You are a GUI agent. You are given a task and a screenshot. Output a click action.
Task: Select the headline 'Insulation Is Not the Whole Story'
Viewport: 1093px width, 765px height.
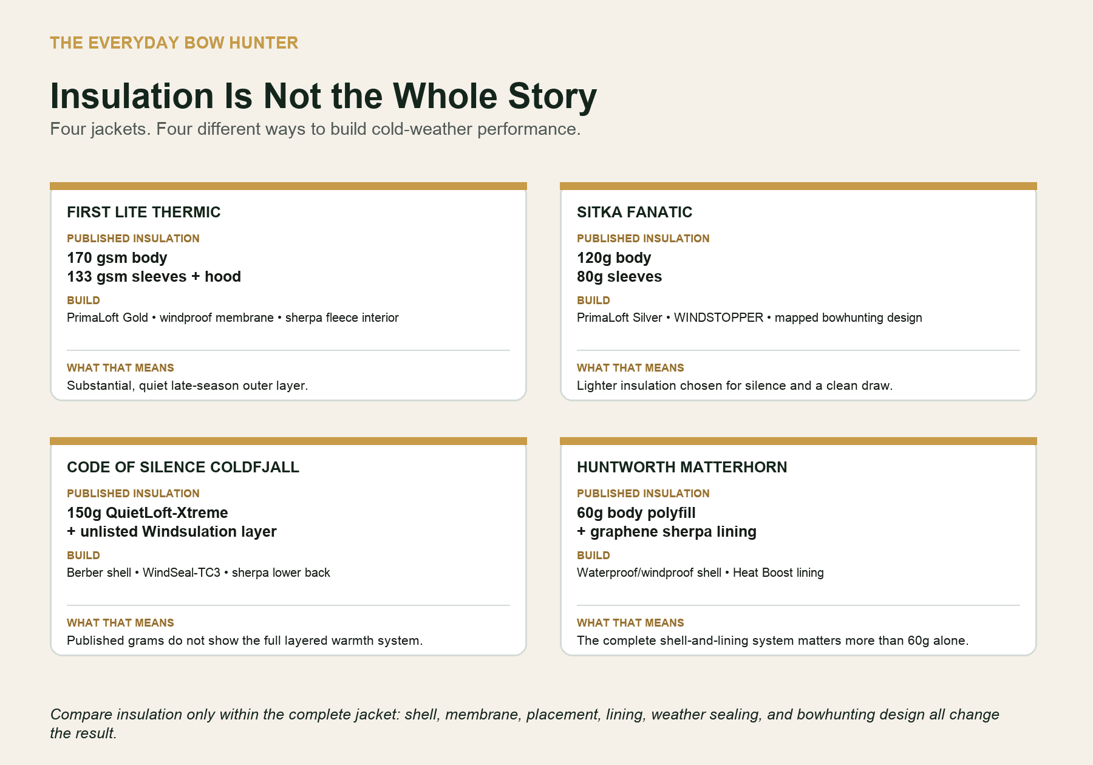[324, 96]
